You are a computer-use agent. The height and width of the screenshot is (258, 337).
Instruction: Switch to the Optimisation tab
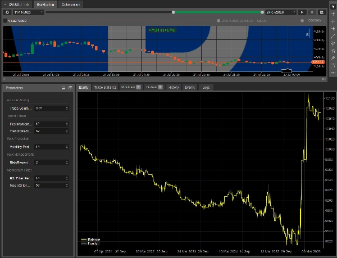point(71,4)
